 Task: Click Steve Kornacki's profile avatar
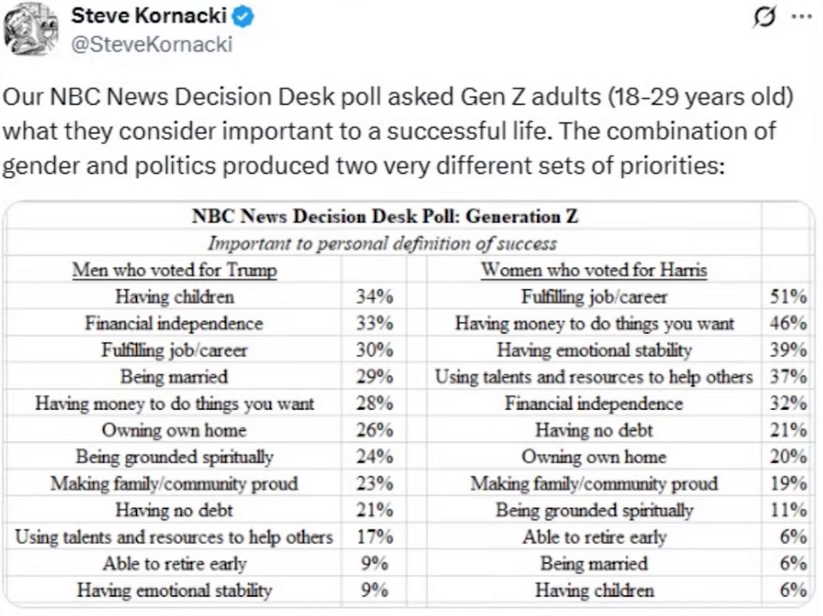click(x=31, y=31)
